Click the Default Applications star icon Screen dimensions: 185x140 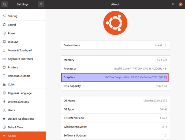pyautogui.click(x=4, y=119)
